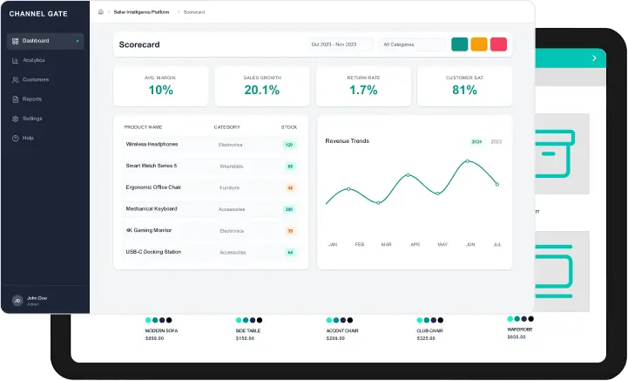
Task: Go to the Analytics menu item label
Action: click(34, 60)
